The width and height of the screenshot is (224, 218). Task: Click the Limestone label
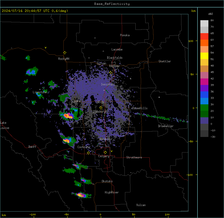(40, 92)
